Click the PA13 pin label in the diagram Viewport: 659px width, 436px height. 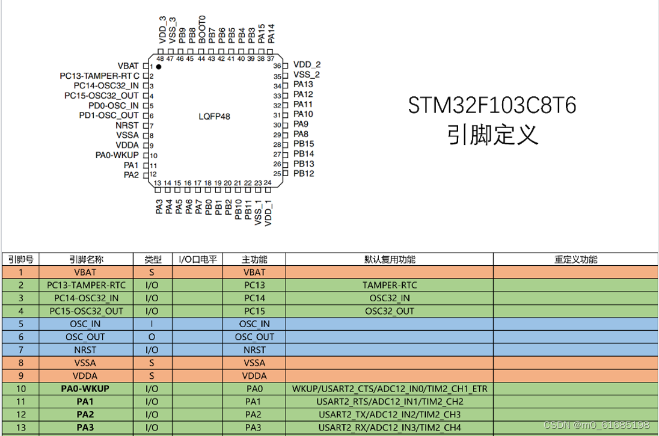pyautogui.click(x=303, y=84)
